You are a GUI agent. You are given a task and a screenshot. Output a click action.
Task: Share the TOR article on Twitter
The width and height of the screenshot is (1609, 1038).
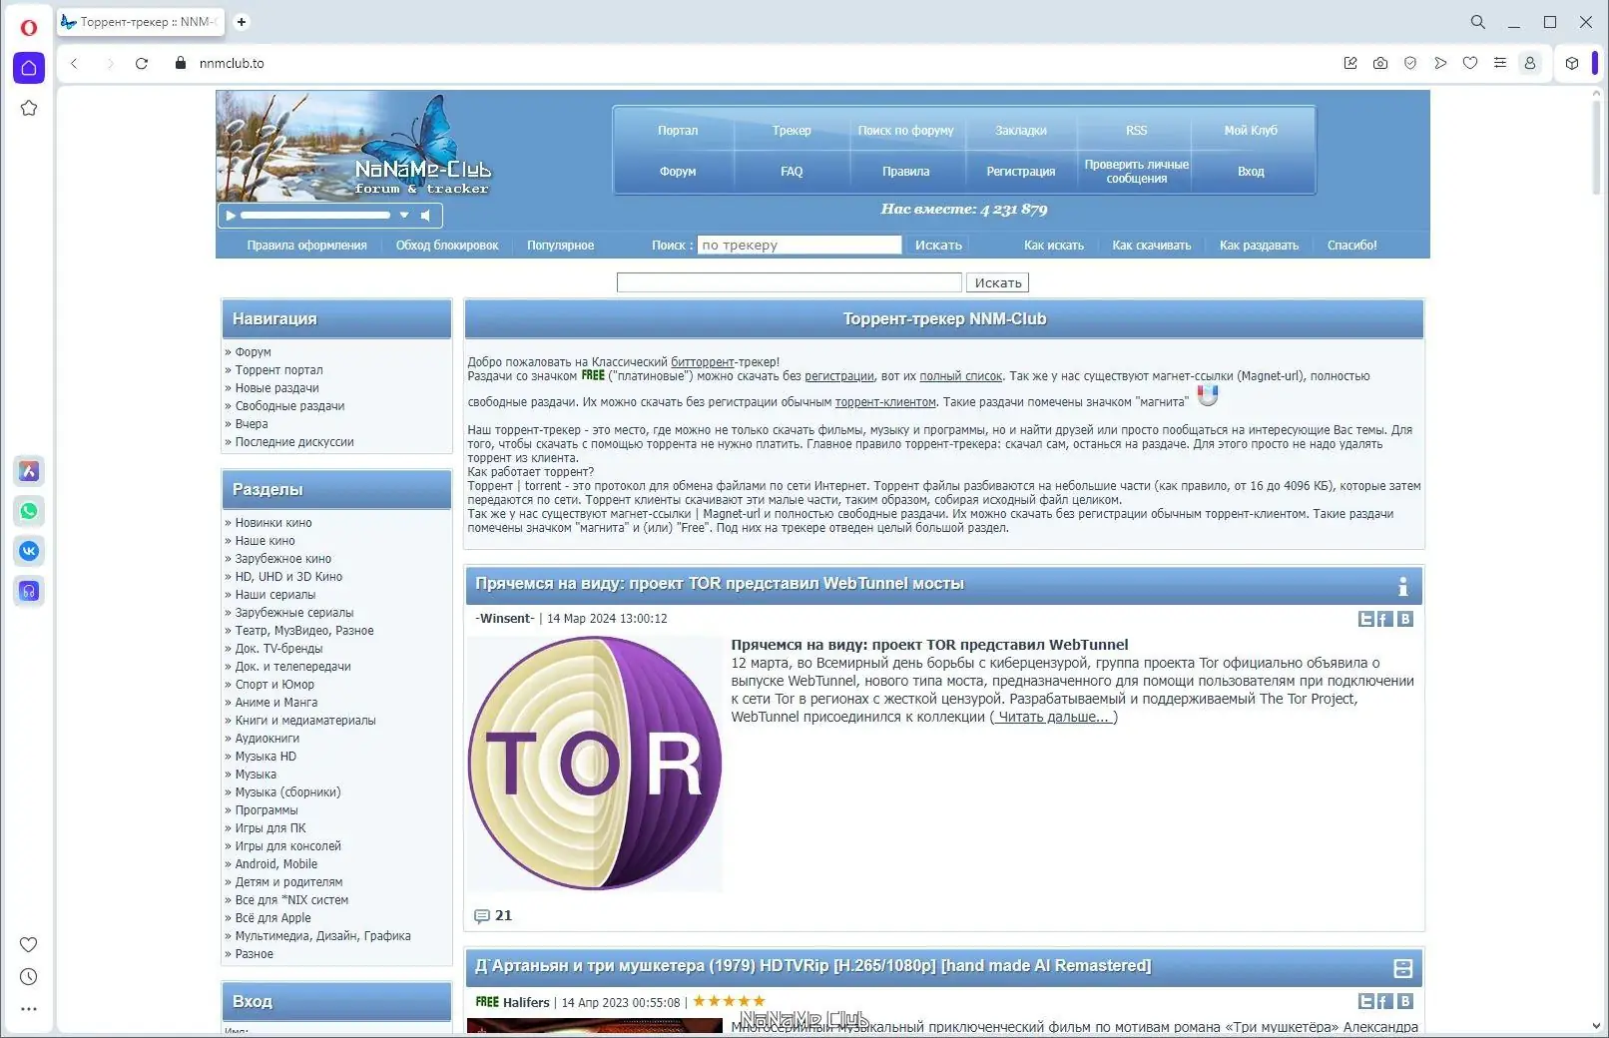(1366, 619)
